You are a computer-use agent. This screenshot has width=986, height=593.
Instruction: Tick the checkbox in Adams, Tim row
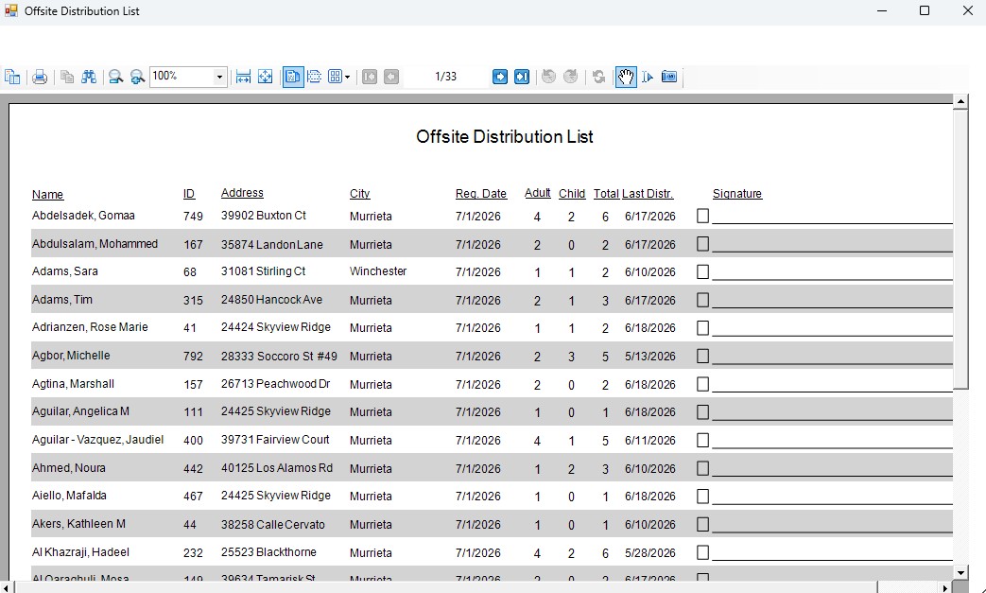[x=703, y=300]
